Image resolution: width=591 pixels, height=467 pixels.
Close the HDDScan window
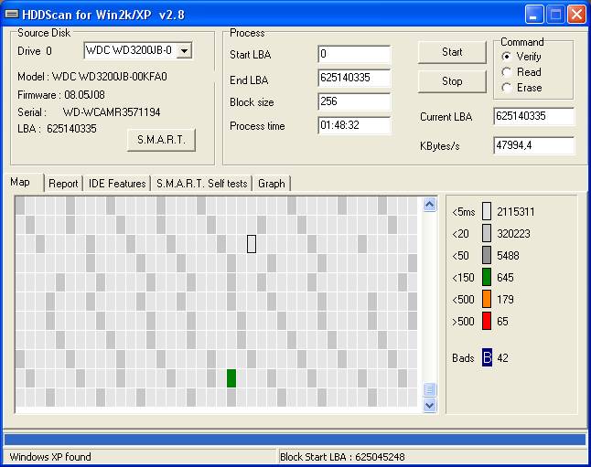coord(576,15)
